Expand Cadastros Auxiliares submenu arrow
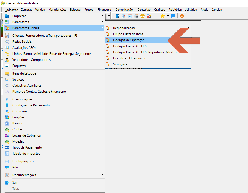Viewport: 248px width, 193px height. [x=102, y=85]
